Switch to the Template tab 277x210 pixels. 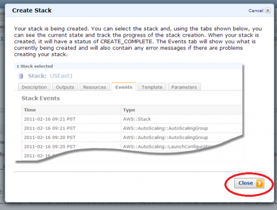(x=152, y=87)
